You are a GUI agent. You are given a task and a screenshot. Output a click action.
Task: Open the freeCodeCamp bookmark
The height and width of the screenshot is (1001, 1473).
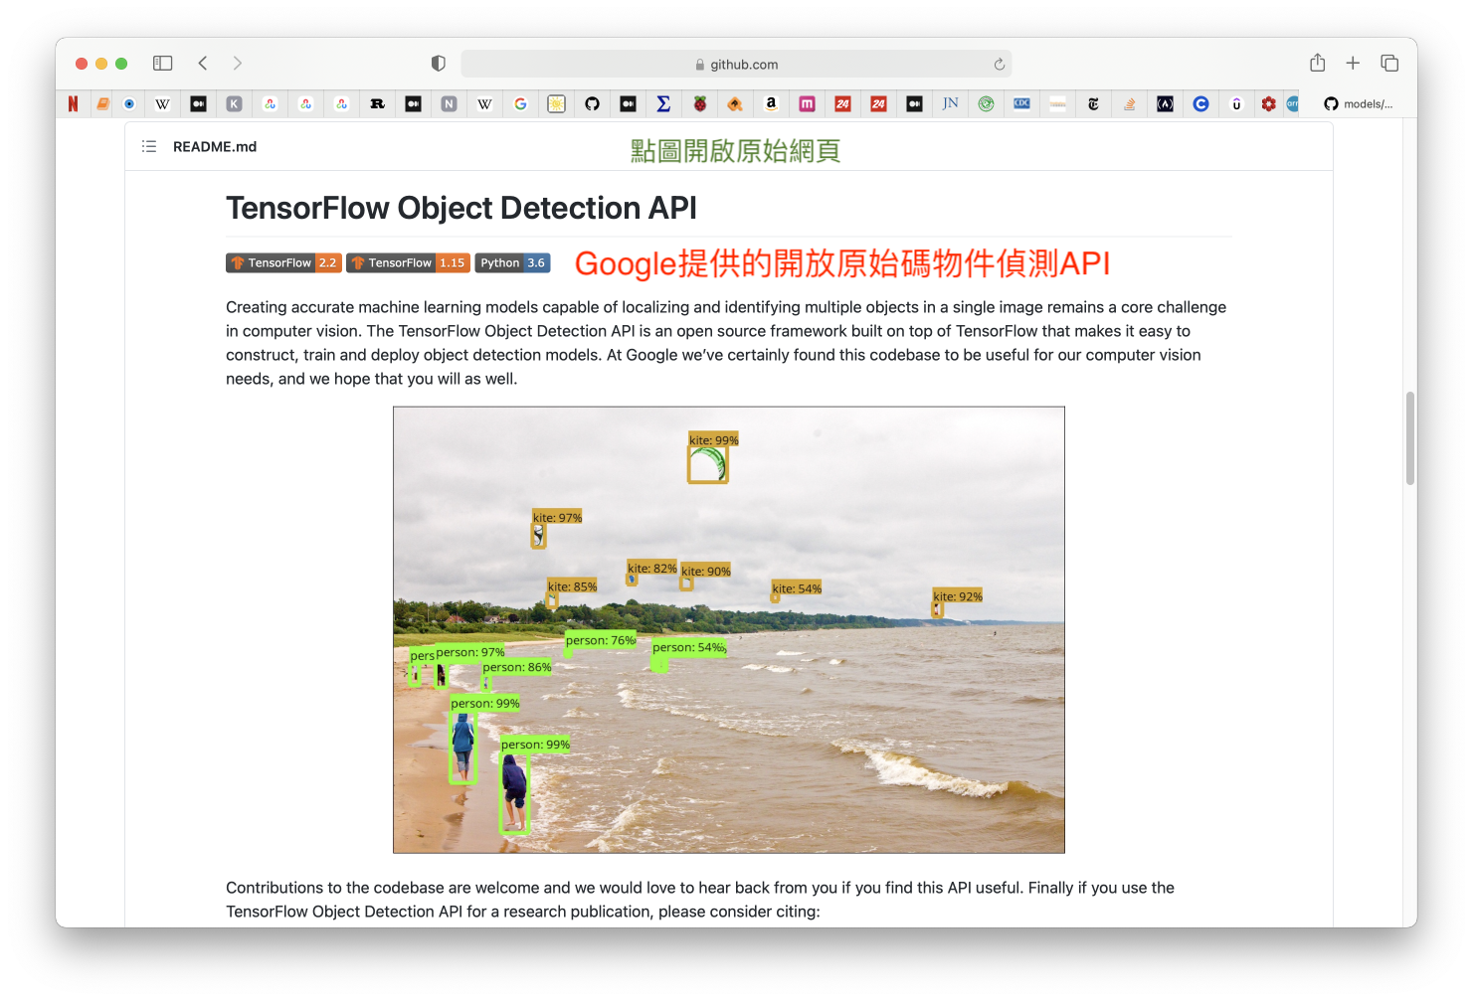point(1165,103)
